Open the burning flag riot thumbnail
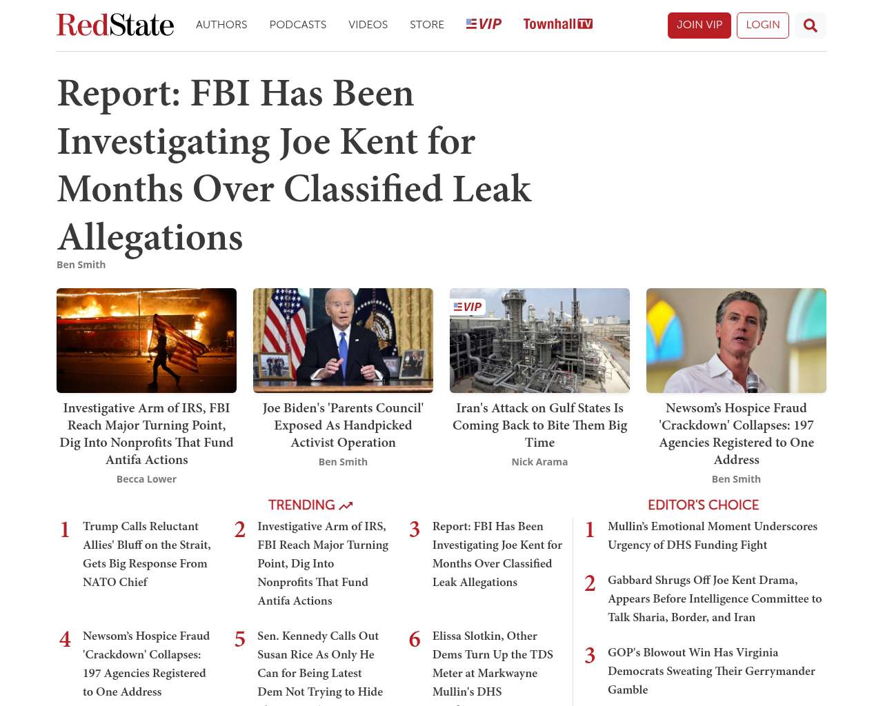Screen dimensions: 883x706 coord(146,341)
